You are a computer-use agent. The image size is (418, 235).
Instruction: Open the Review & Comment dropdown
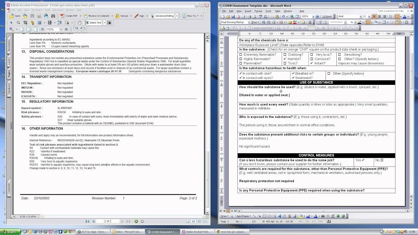coord(112,16)
